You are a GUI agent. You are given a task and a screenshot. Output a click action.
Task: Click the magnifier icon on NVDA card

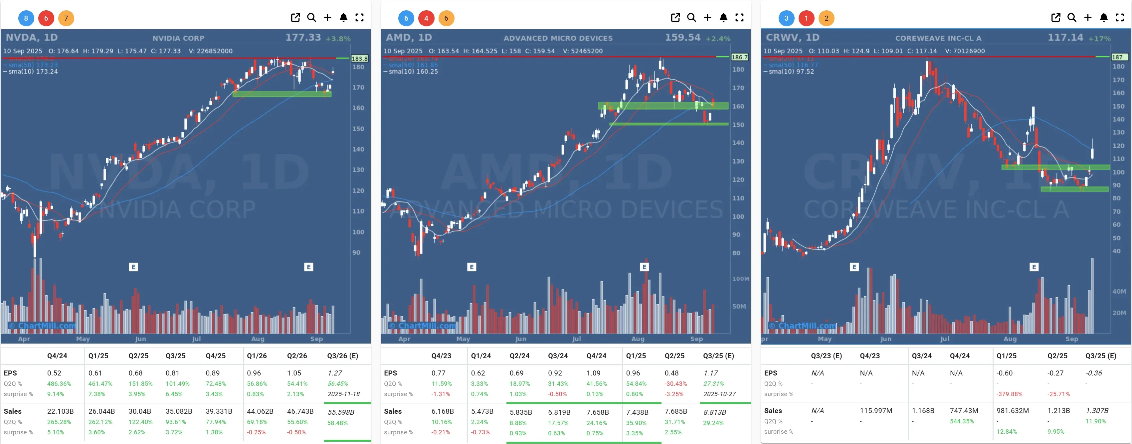pos(311,18)
